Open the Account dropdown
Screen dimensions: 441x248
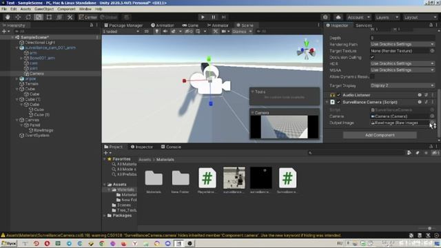tap(358, 17)
